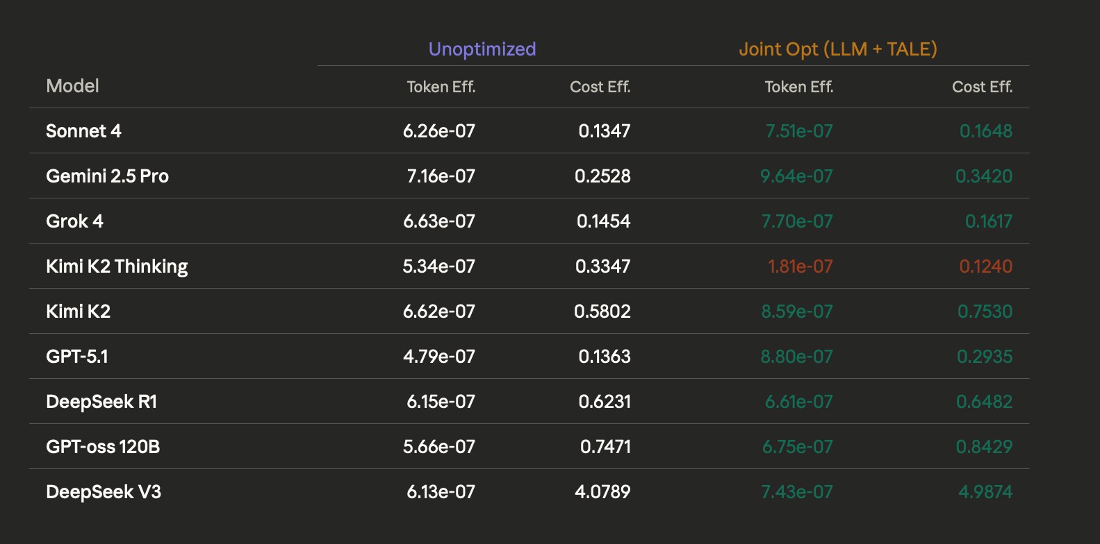Select the Kimi K2 Thinking row label
Image resolution: width=1100 pixels, height=544 pixels.
(x=117, y=266)
